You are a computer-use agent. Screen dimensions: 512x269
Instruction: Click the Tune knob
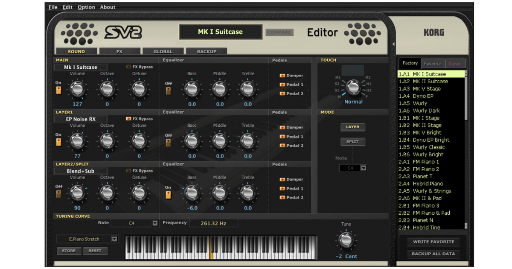coord(346,240)
